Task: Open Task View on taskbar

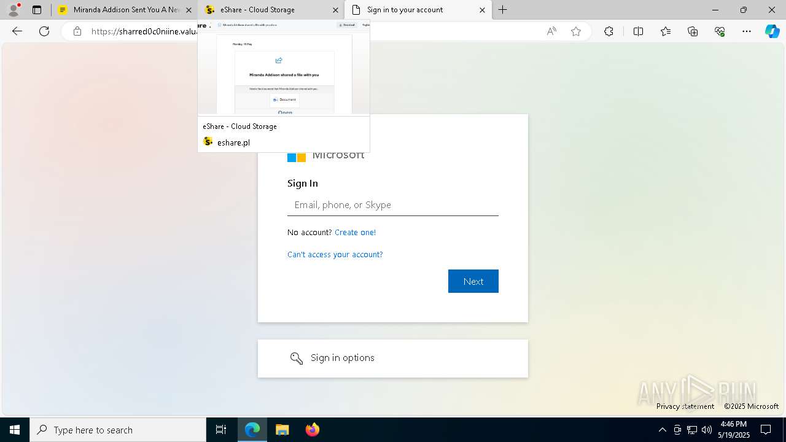Action: [221, 430]
